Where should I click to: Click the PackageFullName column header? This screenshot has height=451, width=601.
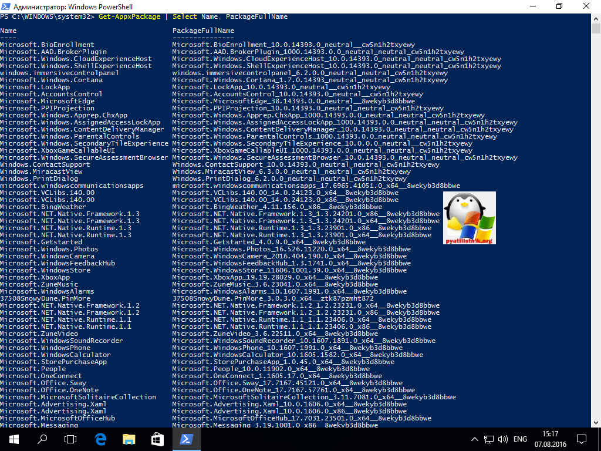pos(203,31)
